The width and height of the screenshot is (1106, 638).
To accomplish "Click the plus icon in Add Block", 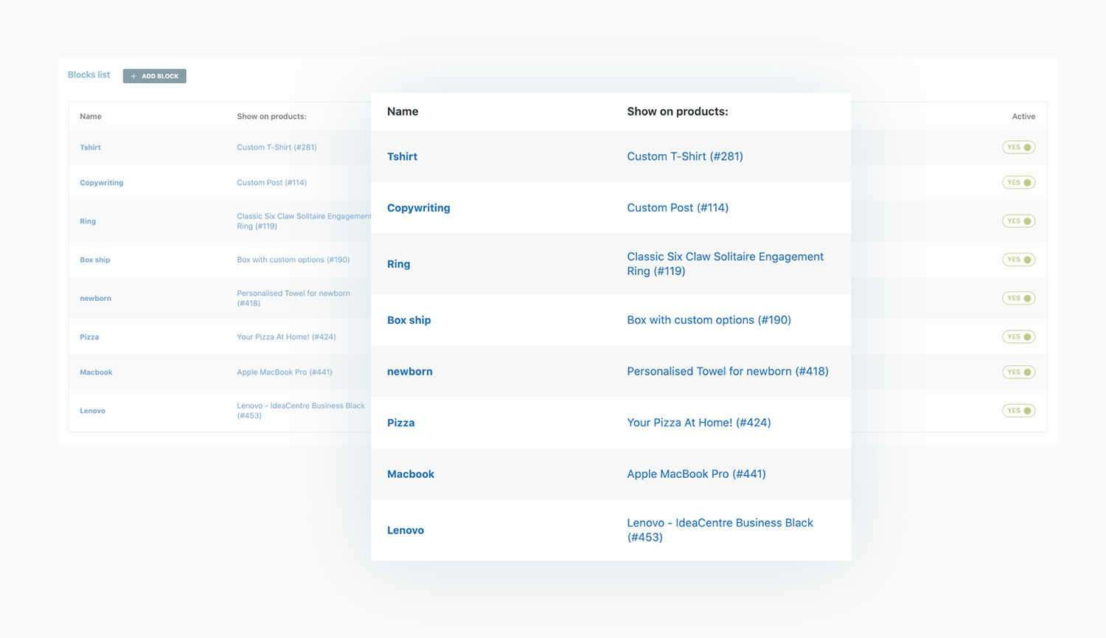I will [133, 76].
